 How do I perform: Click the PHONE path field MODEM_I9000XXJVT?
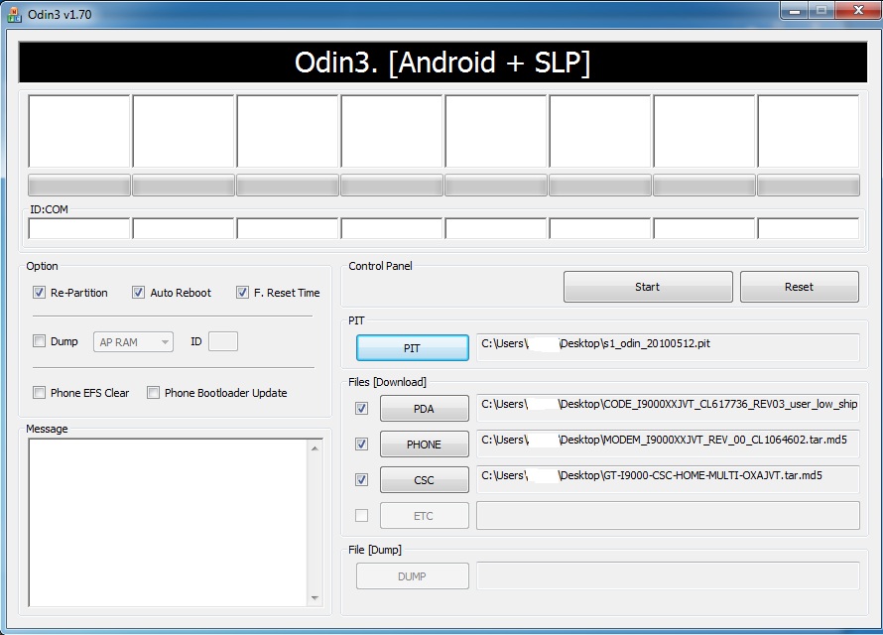coord(668,444)
